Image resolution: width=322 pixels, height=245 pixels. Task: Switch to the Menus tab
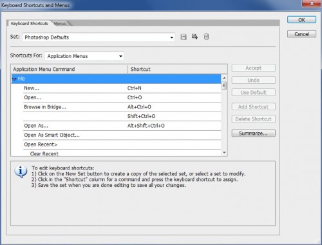60,24
